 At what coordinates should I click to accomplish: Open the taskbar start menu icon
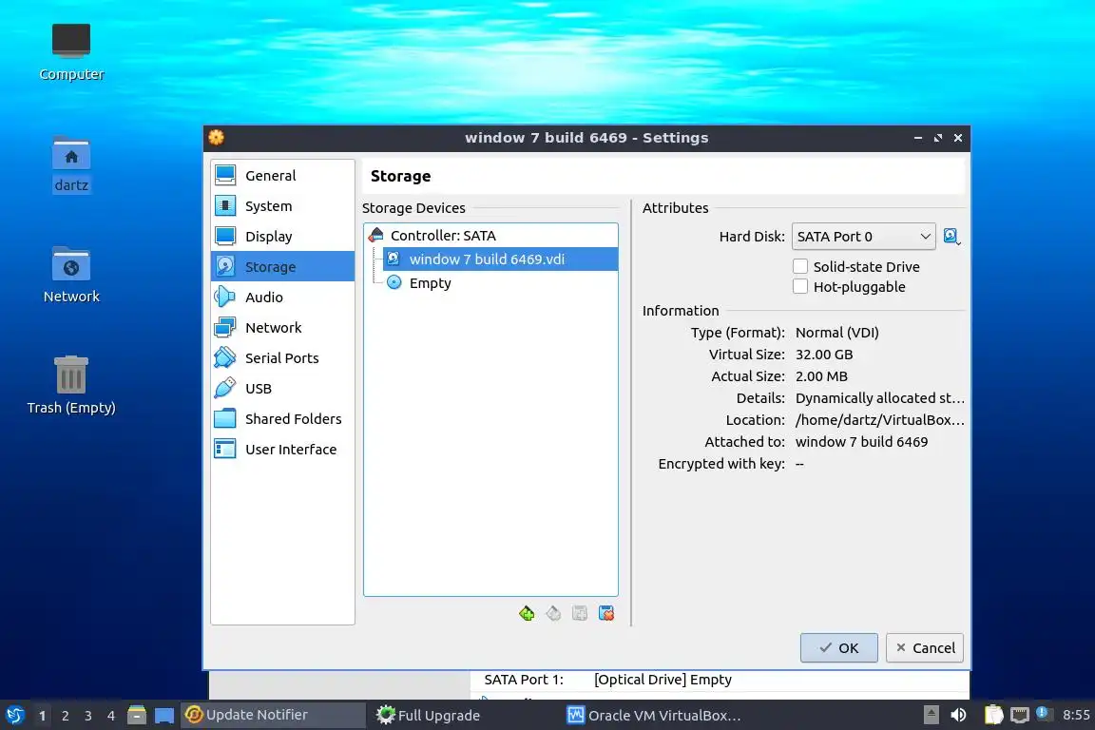[14, 716]
